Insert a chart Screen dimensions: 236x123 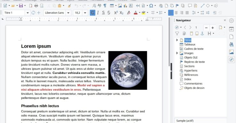pyautogui.click(x=125, y=6)
